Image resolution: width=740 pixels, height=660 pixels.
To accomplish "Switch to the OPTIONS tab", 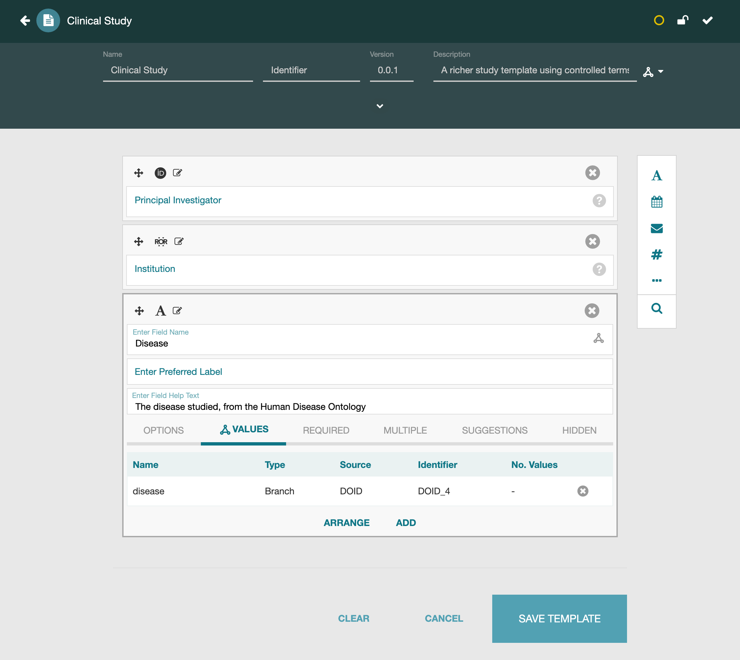I will [164, 430].
